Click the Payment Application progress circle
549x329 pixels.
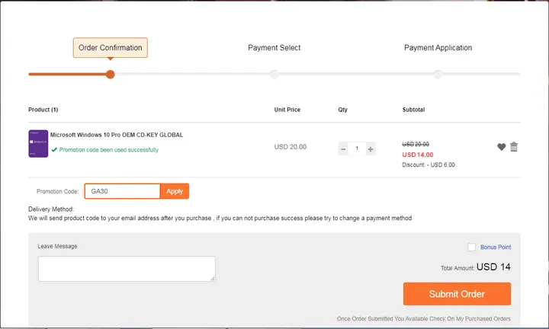[x=438, y=75]
